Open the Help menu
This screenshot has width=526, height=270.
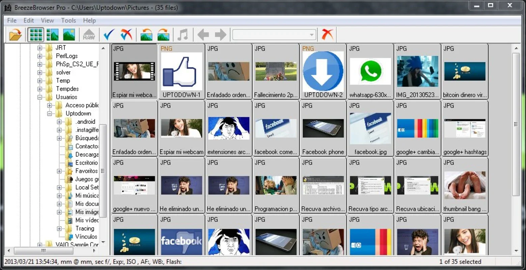point(89,21)
